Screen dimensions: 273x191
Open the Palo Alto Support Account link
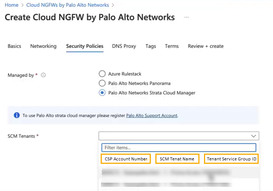(152, 116)
